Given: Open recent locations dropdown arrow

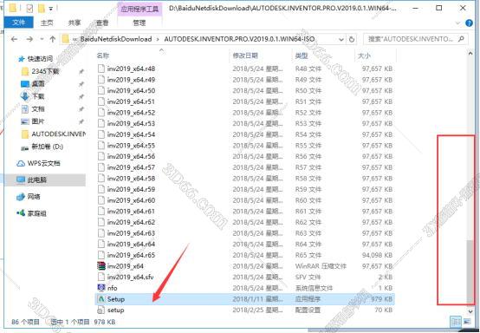Looking at the screenshot, I should click(x=42, y=39).
